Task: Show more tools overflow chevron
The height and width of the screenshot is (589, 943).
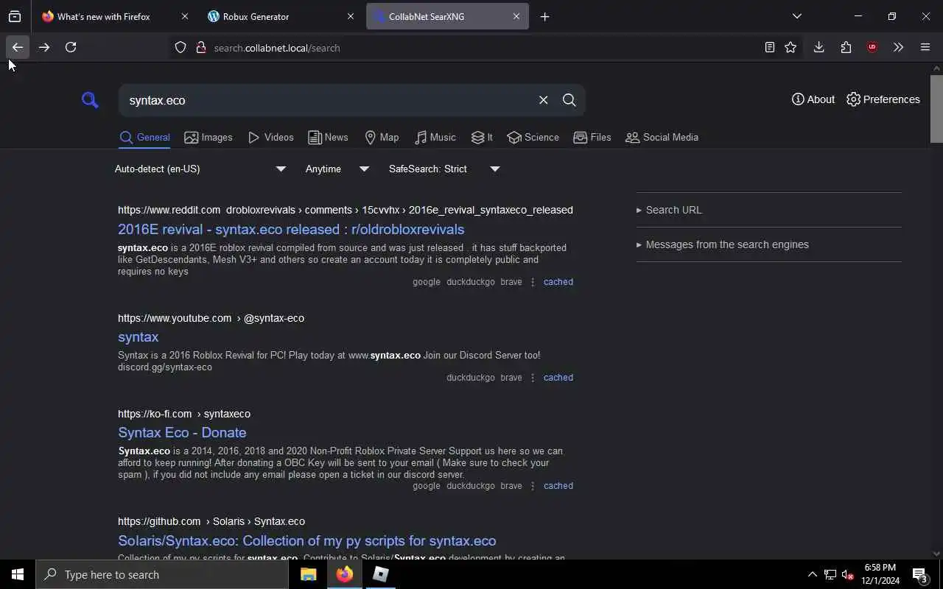Action: pyautogui.click(x=898, y=47)
